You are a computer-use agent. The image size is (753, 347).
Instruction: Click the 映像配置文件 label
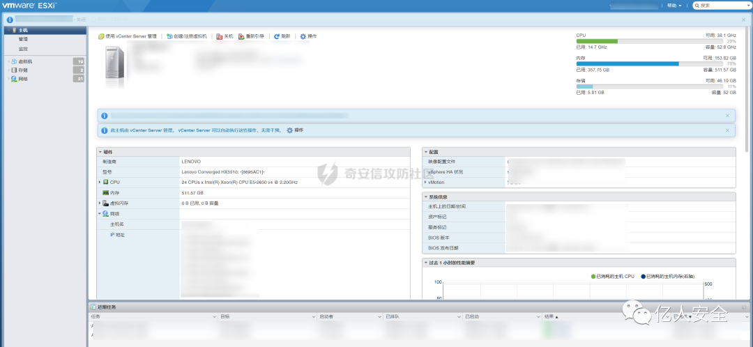(x=441, y=162)
